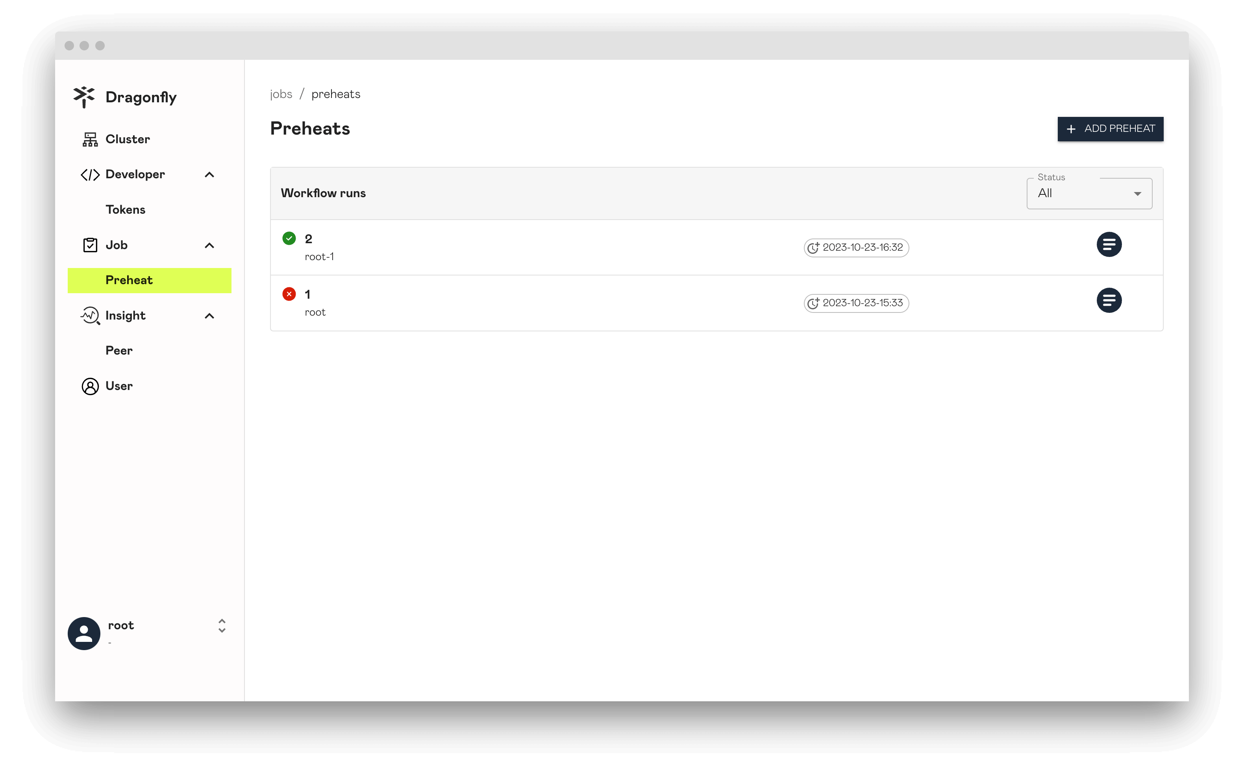Viewport: 1244px width, 780px height.
Task: Select Peer under Insight
Action: point(119,351)
